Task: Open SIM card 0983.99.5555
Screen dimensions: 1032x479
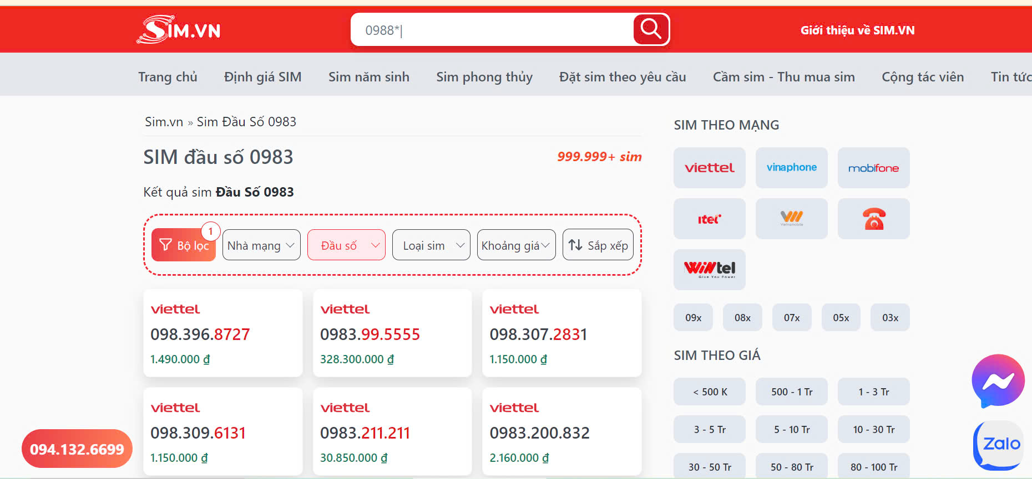Action: pos(392,333)
